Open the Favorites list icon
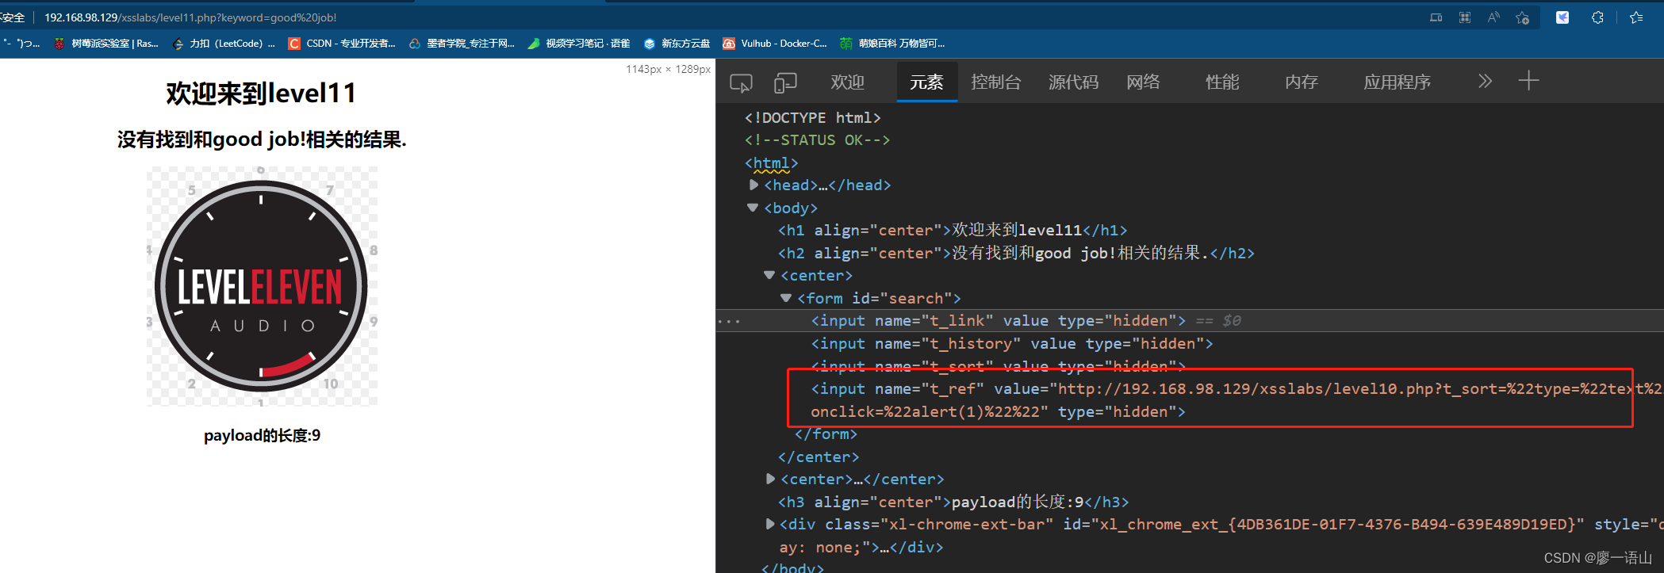The height and width of the screenshot is (573, 1664). point(1636,17)
